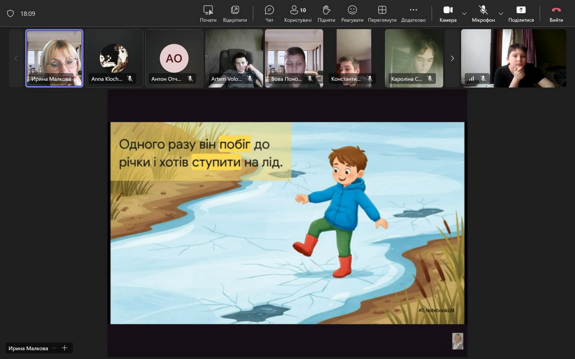Toggle the Камера on or off
The width and height of the screenshot is (575, 359).
[448, 13]
